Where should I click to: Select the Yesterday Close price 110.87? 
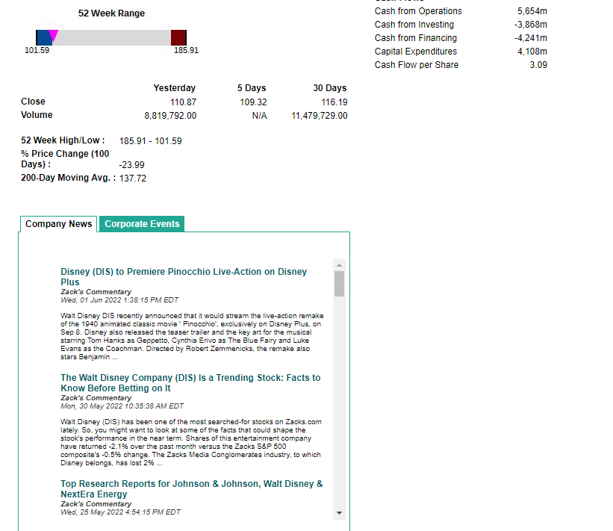(181, 102)
